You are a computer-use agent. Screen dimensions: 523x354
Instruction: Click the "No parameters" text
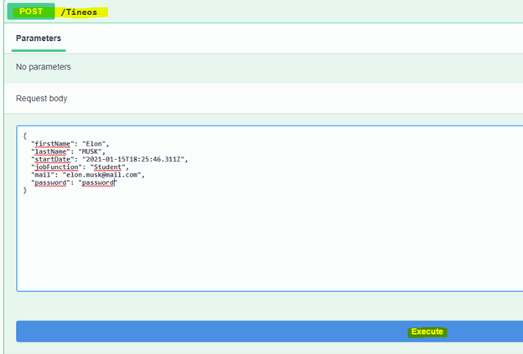pos(44,67)
